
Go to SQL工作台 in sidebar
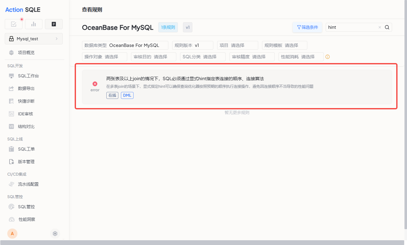click(28, 76)
